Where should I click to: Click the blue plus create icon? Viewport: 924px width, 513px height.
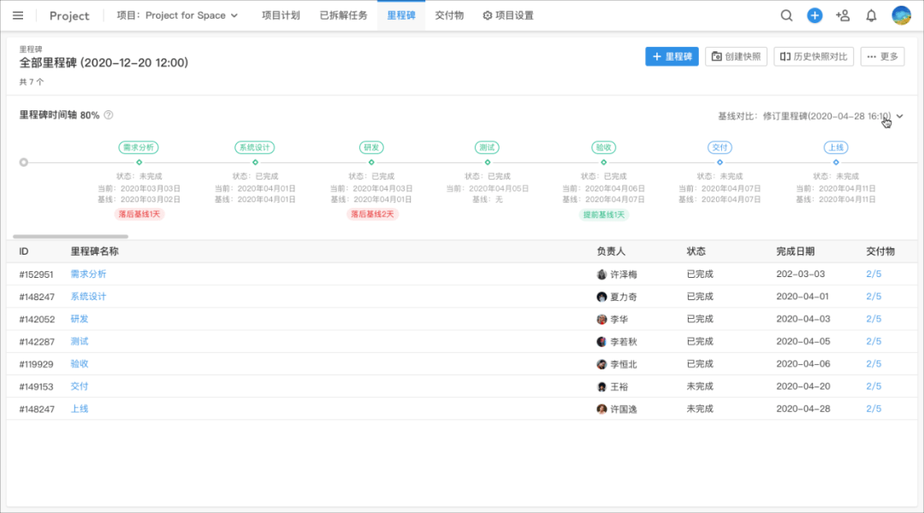814,15
